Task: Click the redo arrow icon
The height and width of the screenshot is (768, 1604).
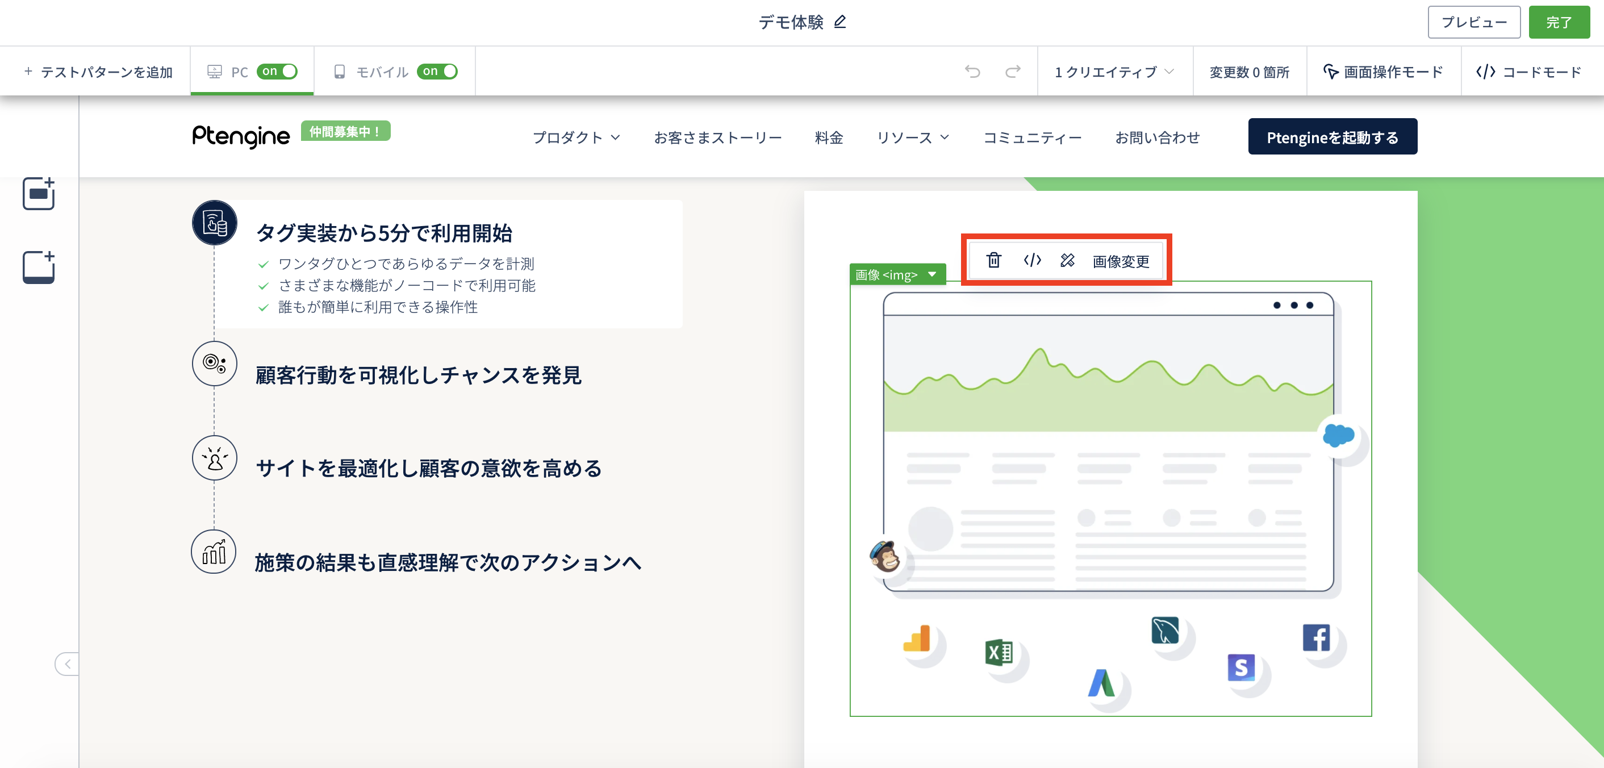Action: coord(1013,72)
